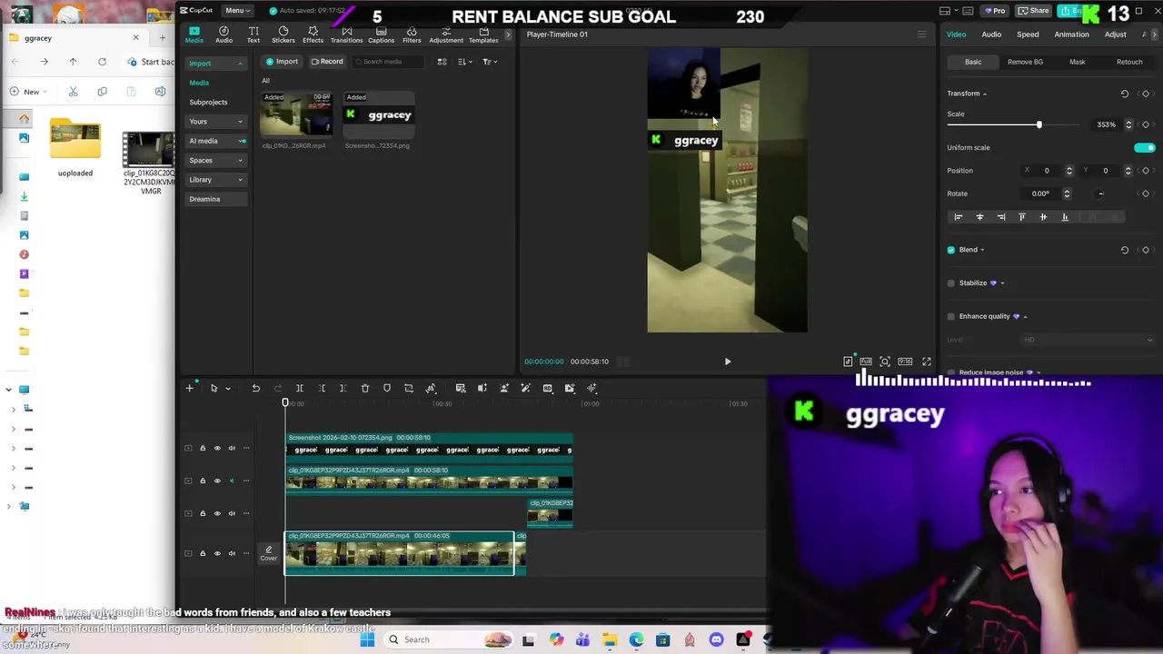This screenshot has width=1163, height=654.
Task: Click the Search media input field
Action: coord(388,62)
